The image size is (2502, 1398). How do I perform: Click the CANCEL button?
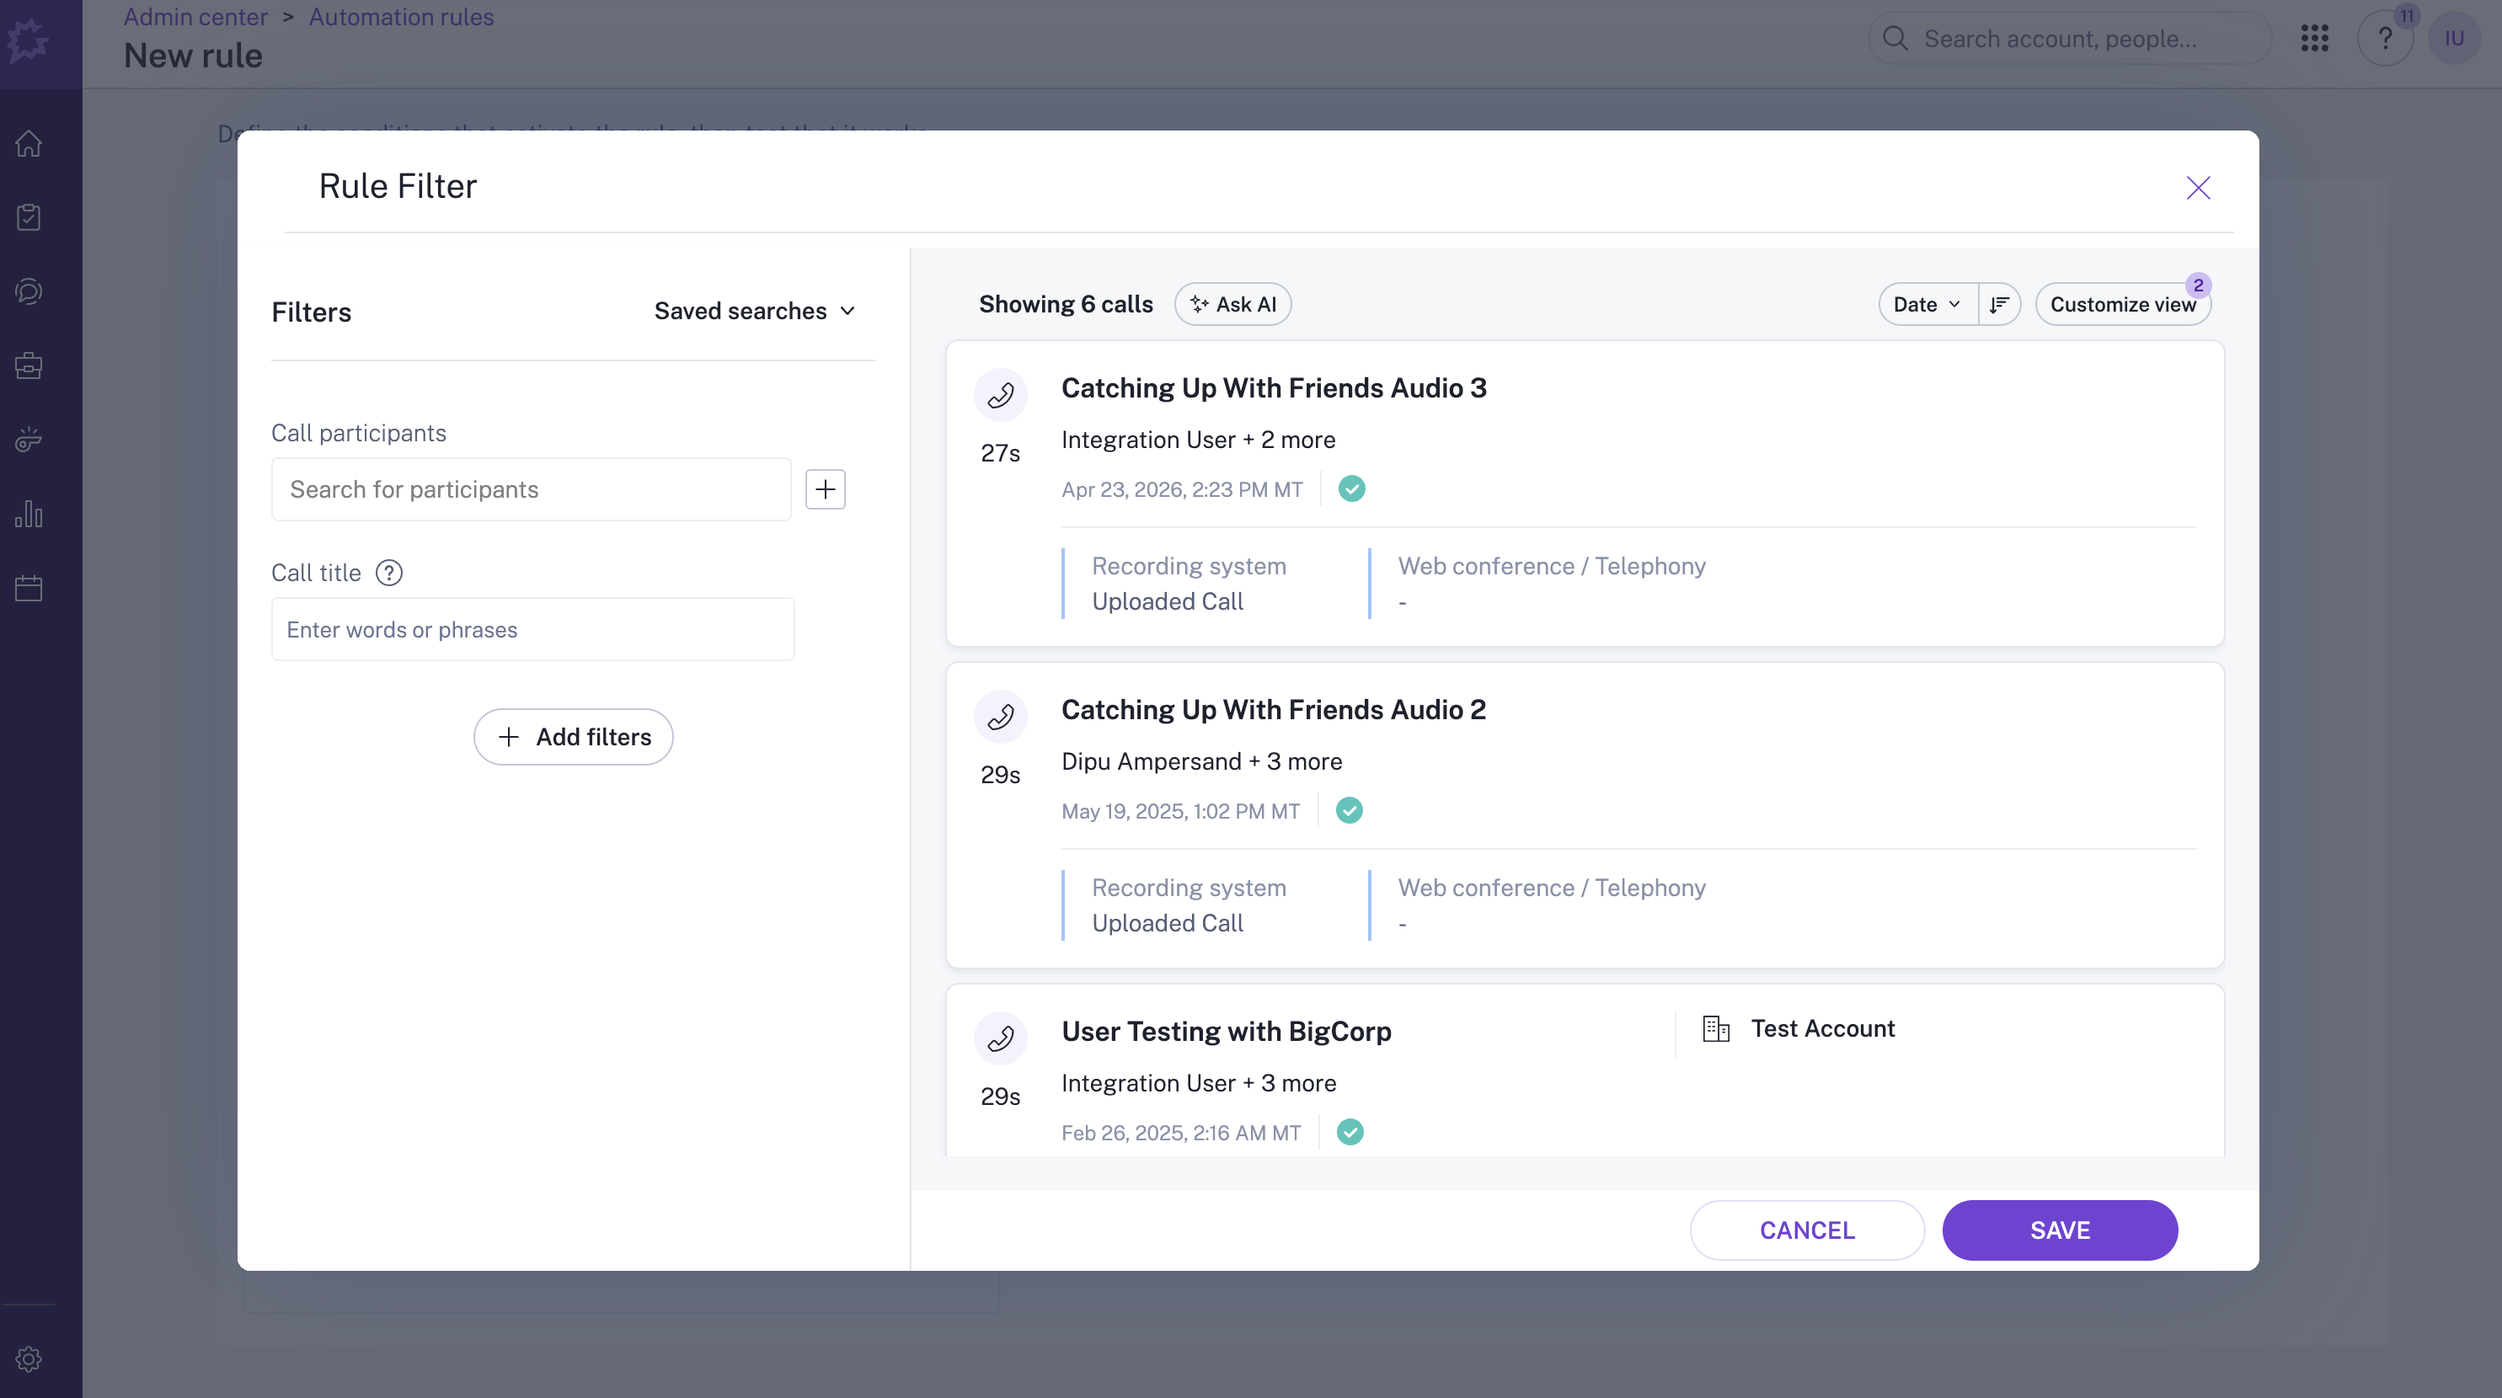[1808, 1230]
